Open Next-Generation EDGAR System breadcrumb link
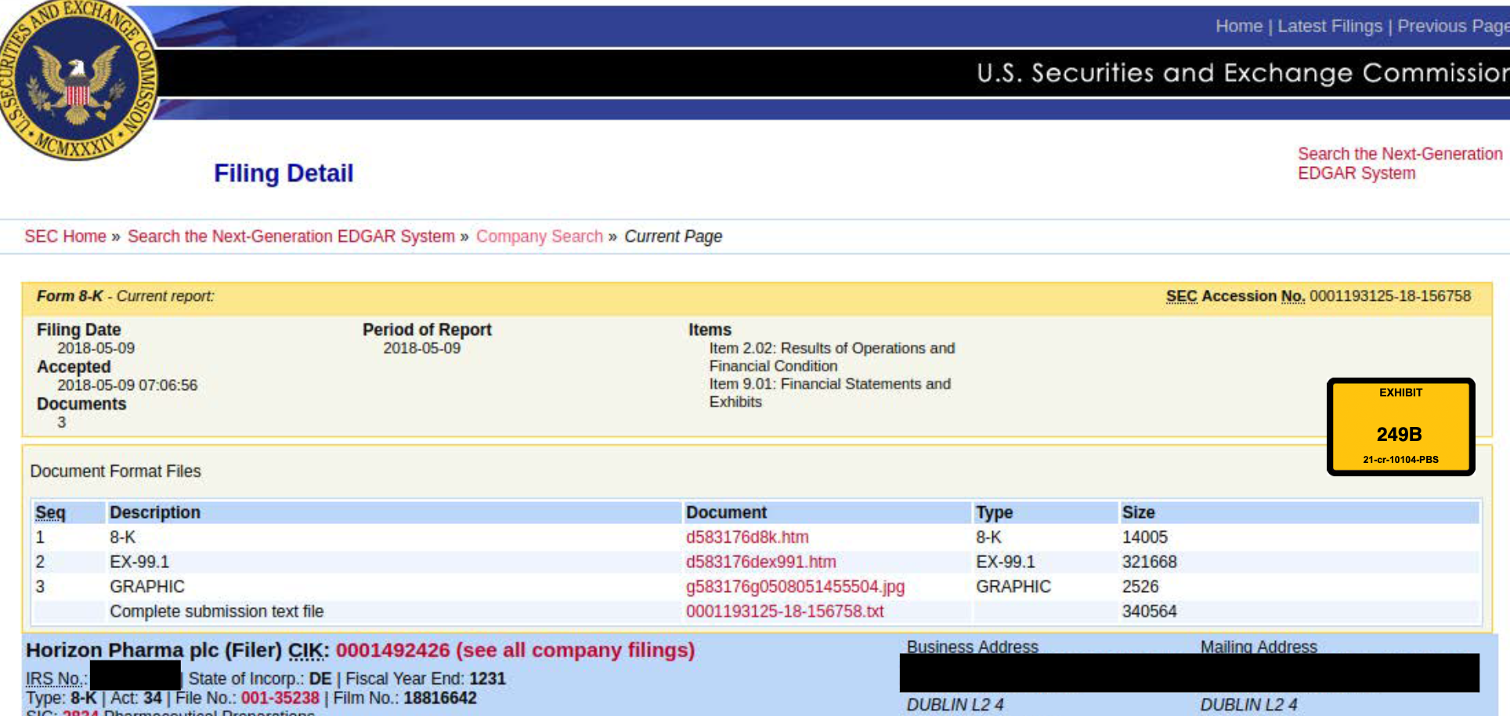 click(x=291, y=237)
